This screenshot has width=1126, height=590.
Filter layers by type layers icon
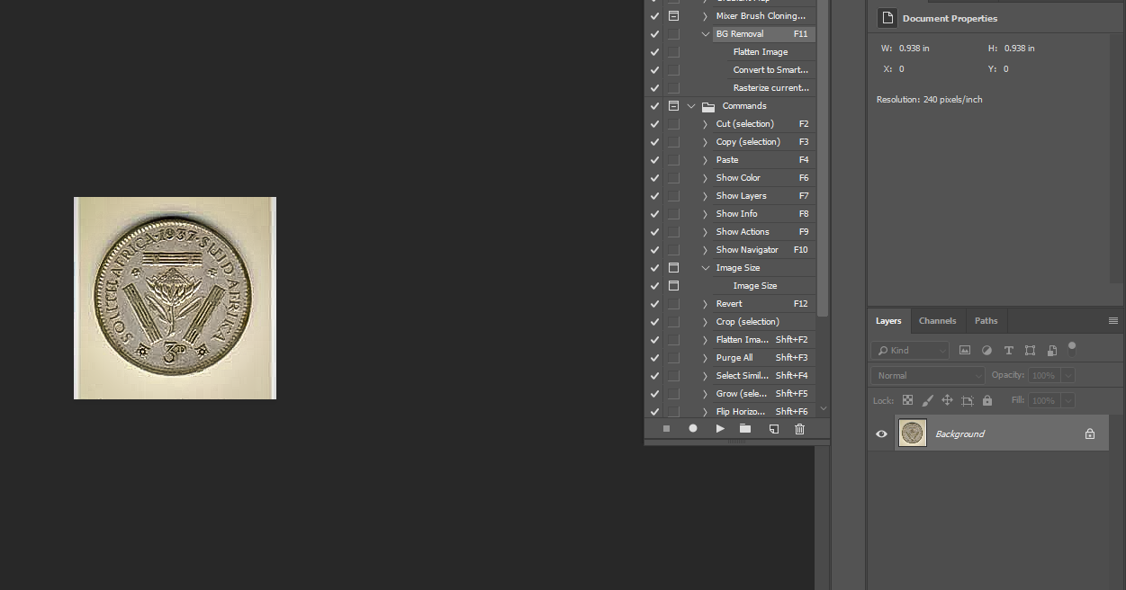tap(1008, 350)
